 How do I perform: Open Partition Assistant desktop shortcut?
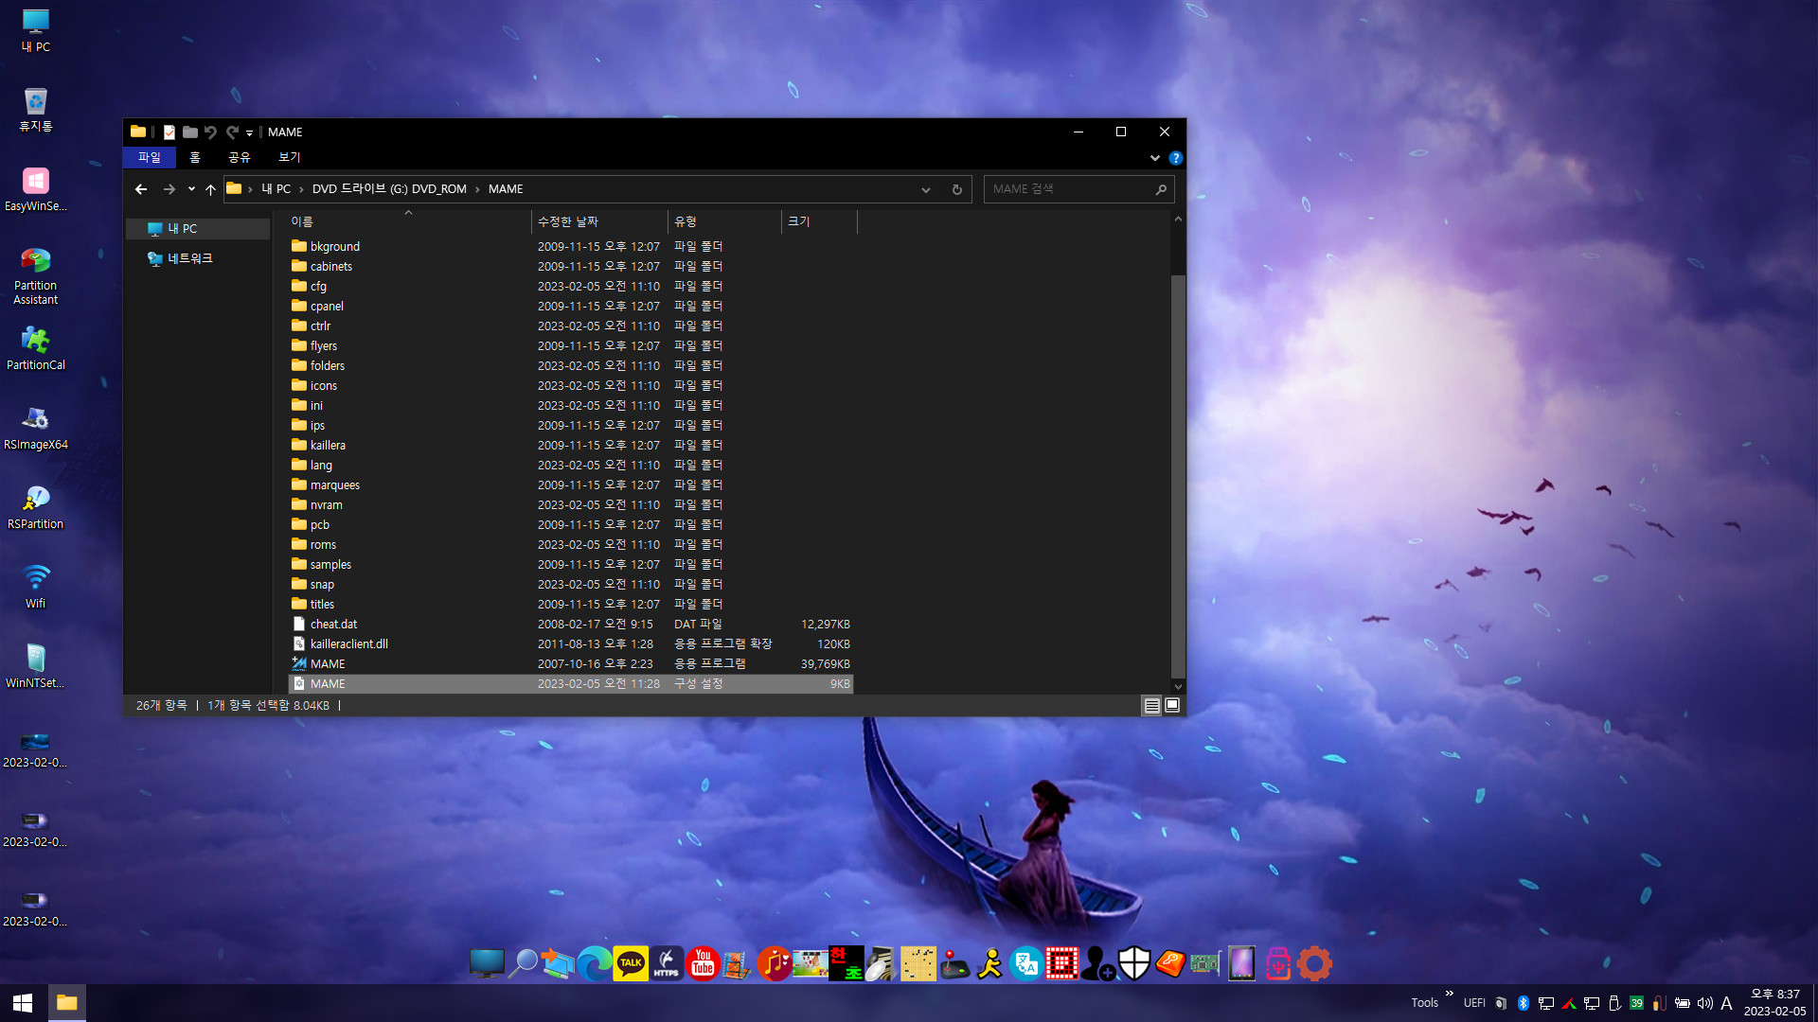point(36,275)
